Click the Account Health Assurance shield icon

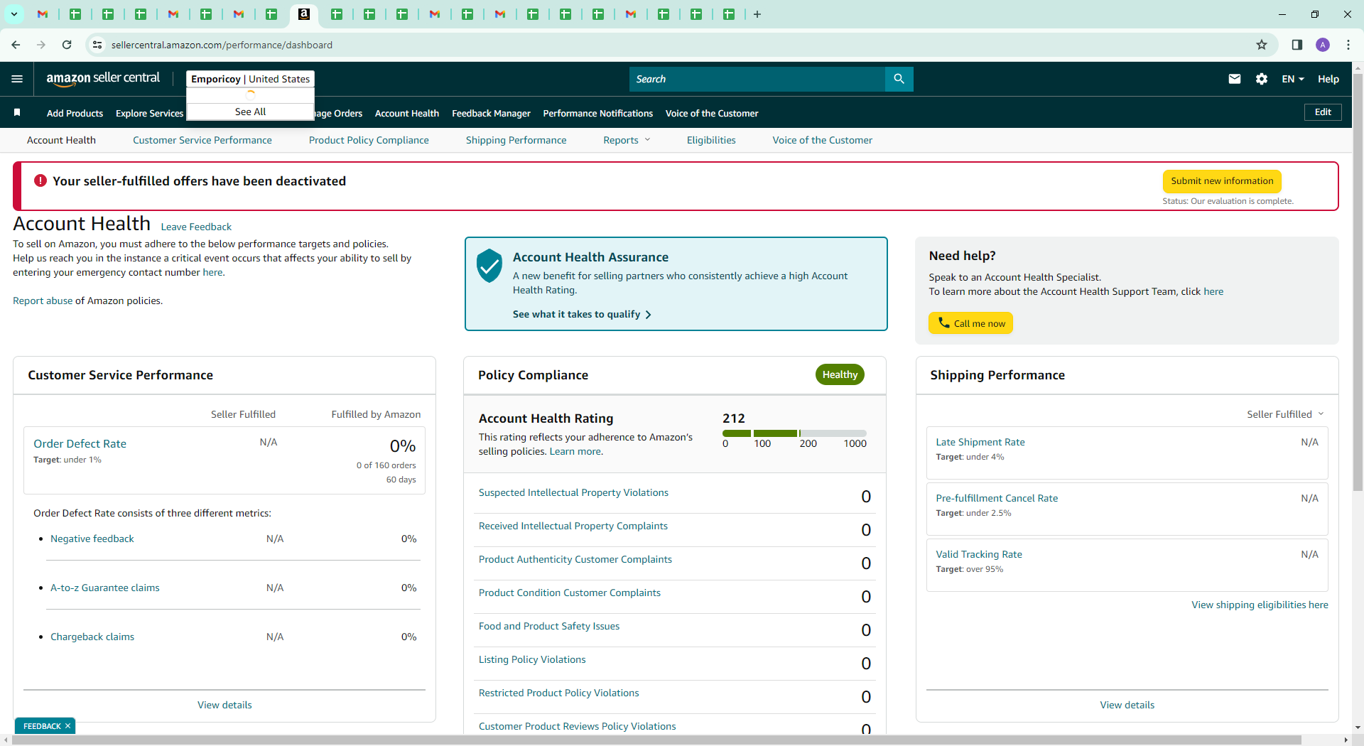pos(489,266)
